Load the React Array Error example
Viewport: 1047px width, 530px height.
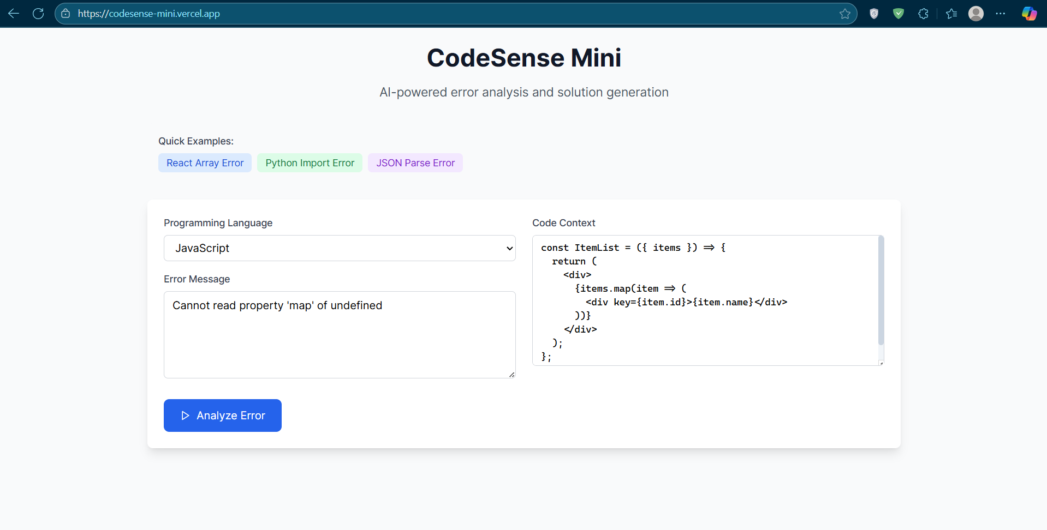[205, 163]
